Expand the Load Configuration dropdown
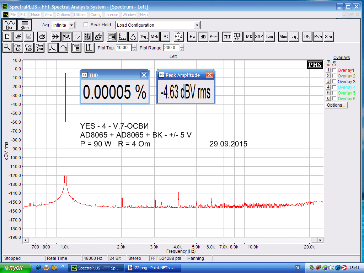The width and height of the screenshot is (364, 273). (197, 25)
